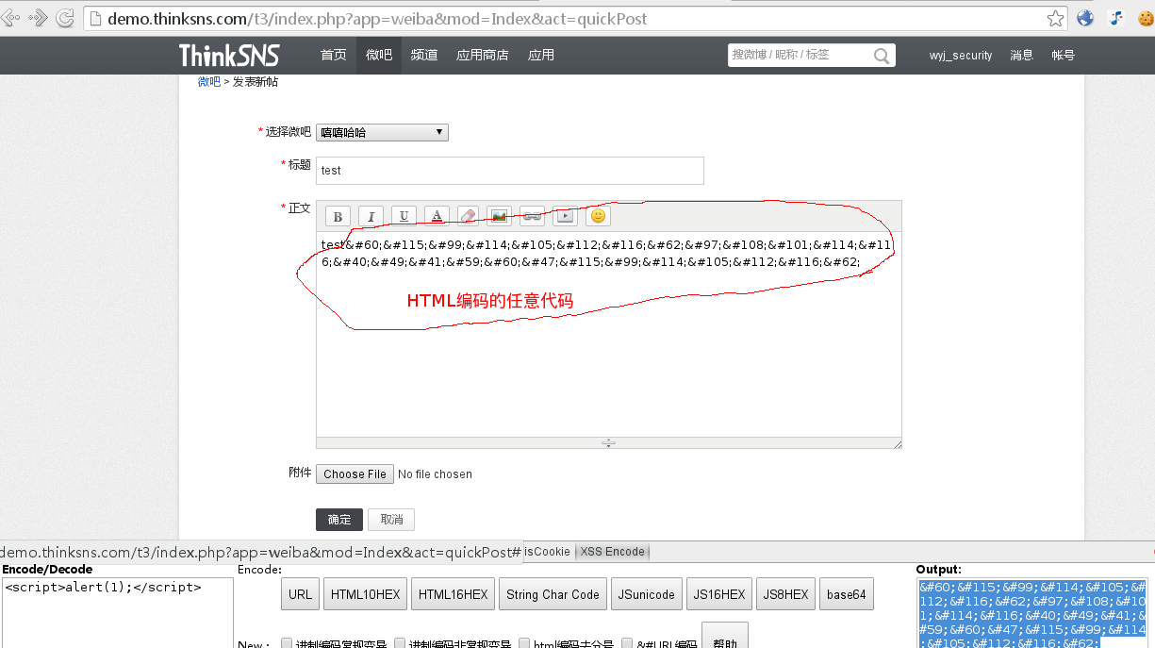This screenshot has width=1155, height=648.
Task: Open the font color picker
Action: [437, 216]
